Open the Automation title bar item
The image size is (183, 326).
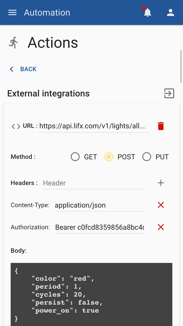47,12
